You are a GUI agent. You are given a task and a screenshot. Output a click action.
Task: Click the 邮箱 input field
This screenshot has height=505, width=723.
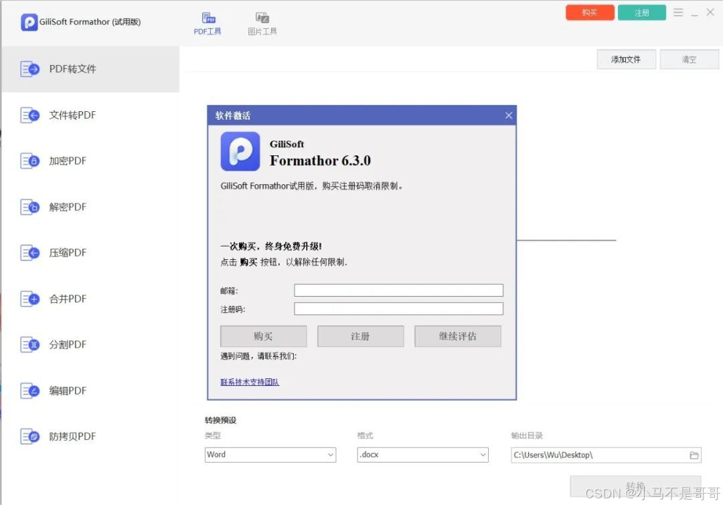point(398,290)
